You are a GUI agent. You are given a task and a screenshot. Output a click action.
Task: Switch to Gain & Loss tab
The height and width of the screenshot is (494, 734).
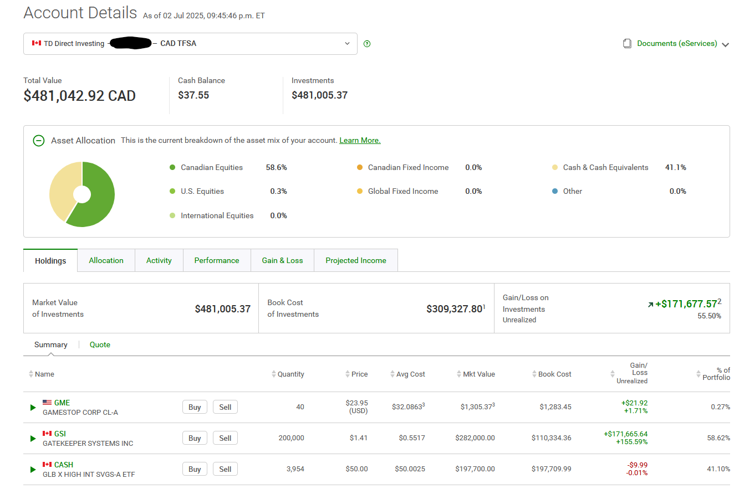(283, 260)
